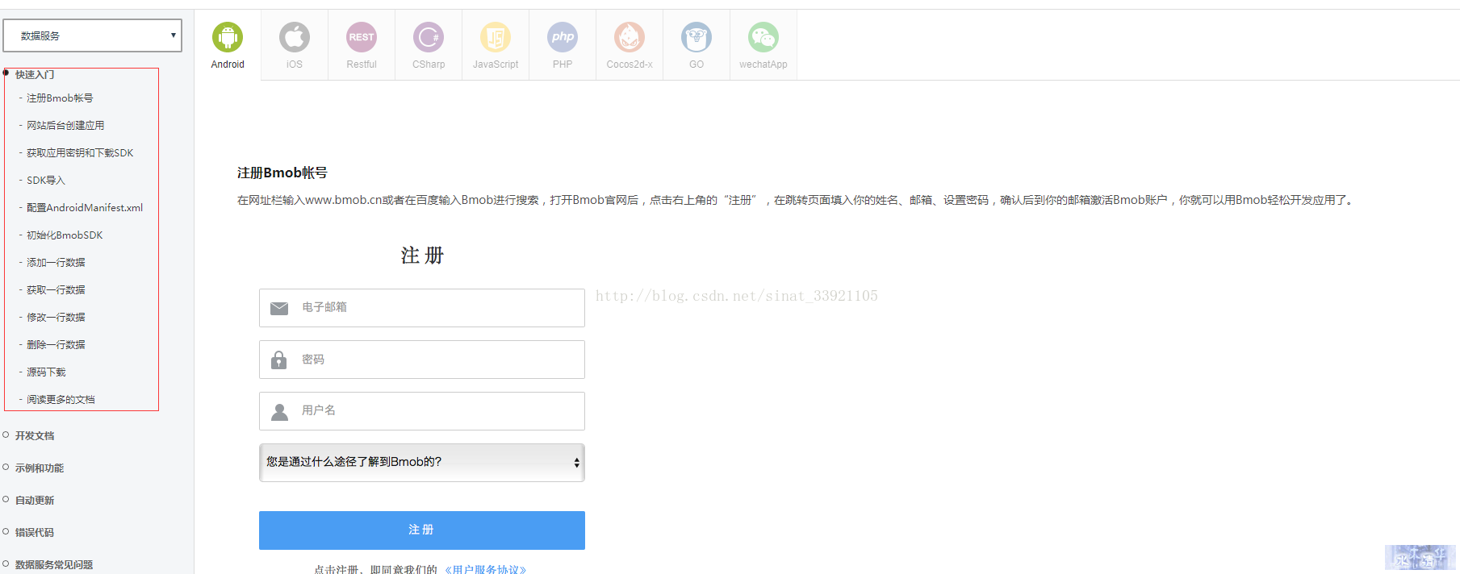The width and height of the screenshot is (1460, 574).
Task: Open the 注册Bmob帐号 sidebar item
Action: [60, 98]
